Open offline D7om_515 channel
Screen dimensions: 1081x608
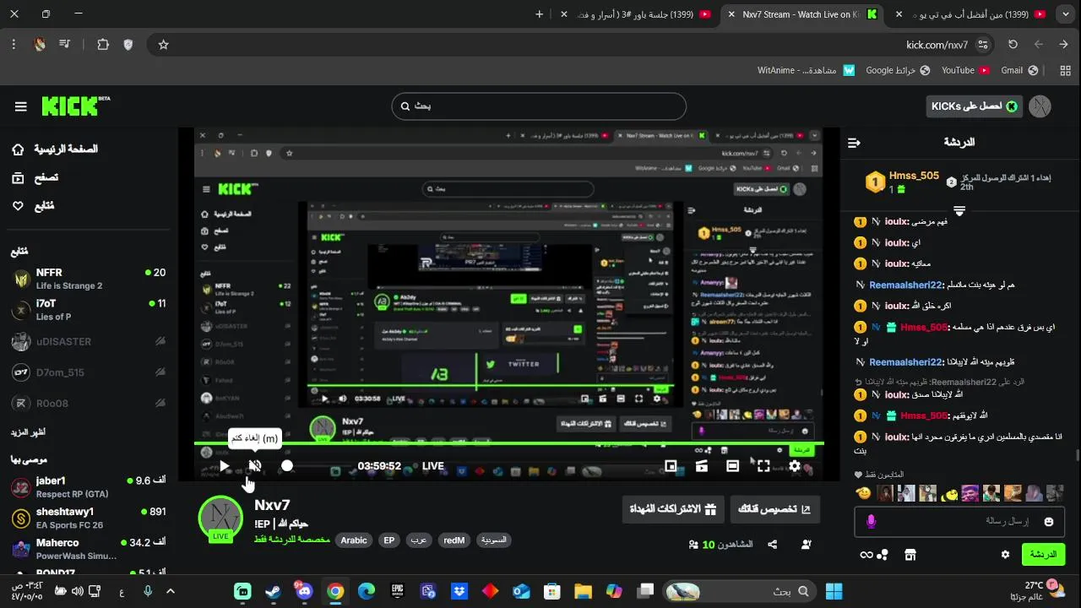coord(89,372)
